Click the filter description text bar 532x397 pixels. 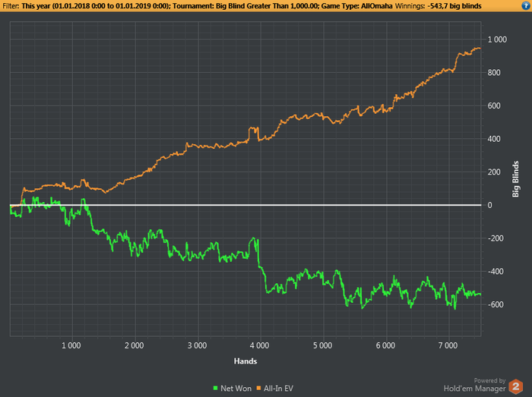pos(266,6)
